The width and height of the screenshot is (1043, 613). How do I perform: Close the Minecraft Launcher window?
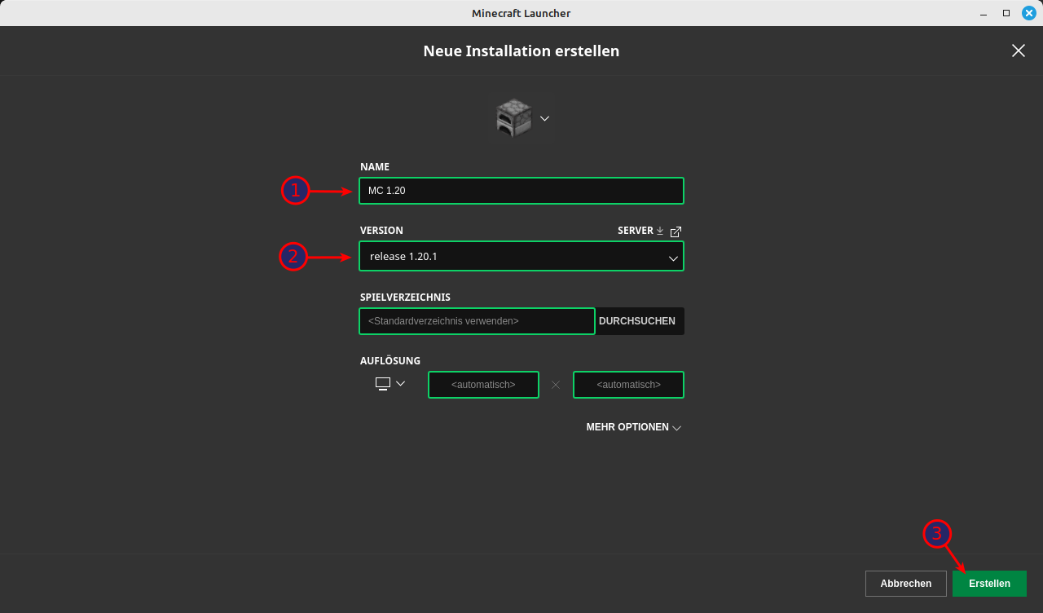coord(1028,13)
